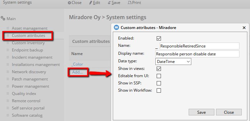This screenshot has height=121, width=250.
Task: Open the Data type dropdown
Action: pos(173,62)
